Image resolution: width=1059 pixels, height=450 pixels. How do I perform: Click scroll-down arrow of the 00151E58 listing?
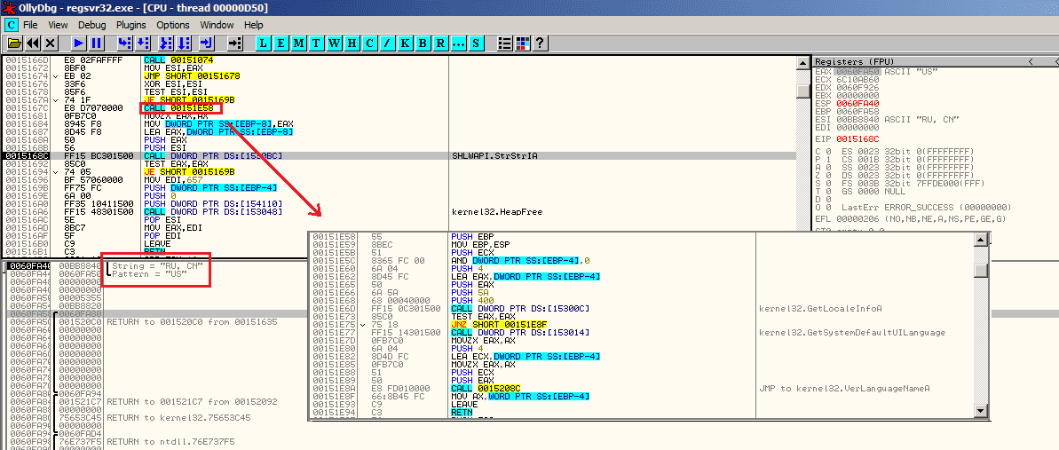pyautogui.click(x=980, y=410)
